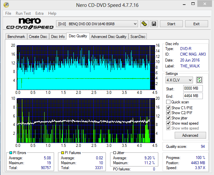Switch to the ScanDisc tab
Screen dimensions: 214x175
pos(138,37)
